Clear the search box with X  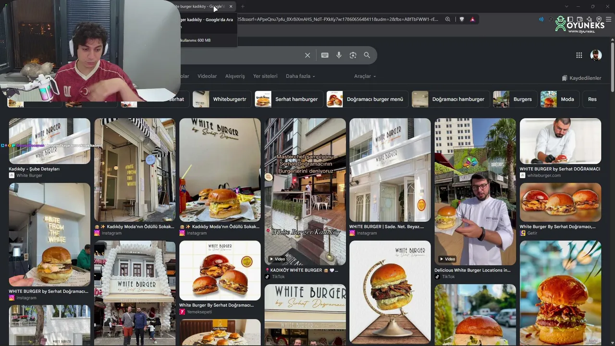(307, 55)
